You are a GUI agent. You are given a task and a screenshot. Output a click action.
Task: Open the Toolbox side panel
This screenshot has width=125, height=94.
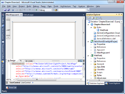[3, 19]
